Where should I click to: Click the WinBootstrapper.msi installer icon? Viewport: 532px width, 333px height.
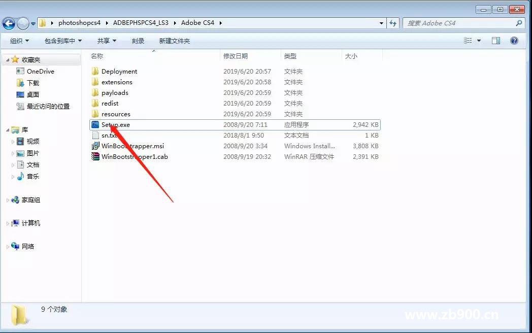tap(95, 146)
